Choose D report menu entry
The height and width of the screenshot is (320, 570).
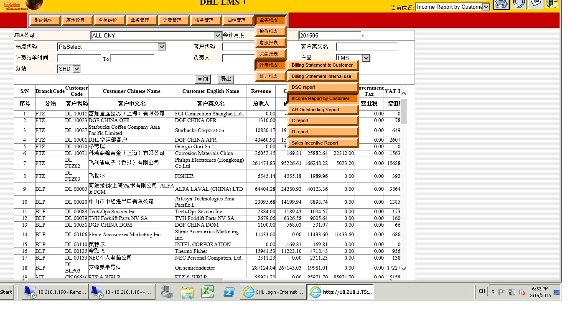pos(323,132)
